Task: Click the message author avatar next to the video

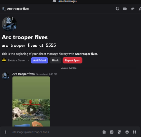Action: [6, 76]
